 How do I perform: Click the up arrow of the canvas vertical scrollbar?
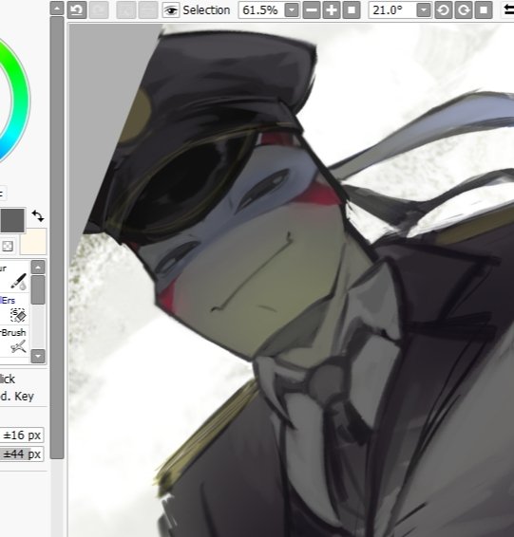tap(57, 8)
